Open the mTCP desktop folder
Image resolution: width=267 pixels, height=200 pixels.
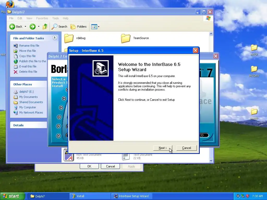(254, 50)
